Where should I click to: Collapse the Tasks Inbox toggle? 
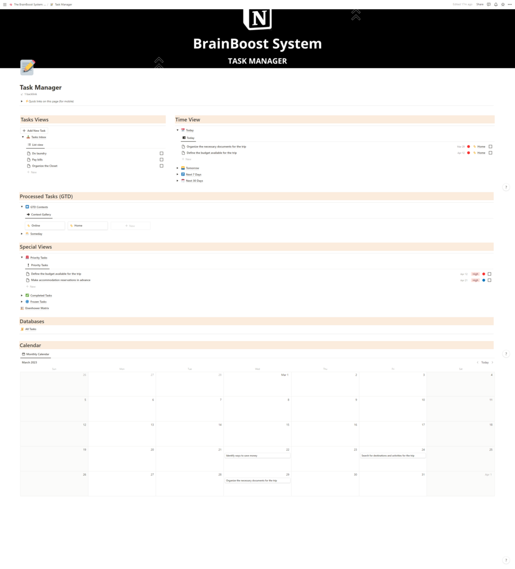[23, 137]
